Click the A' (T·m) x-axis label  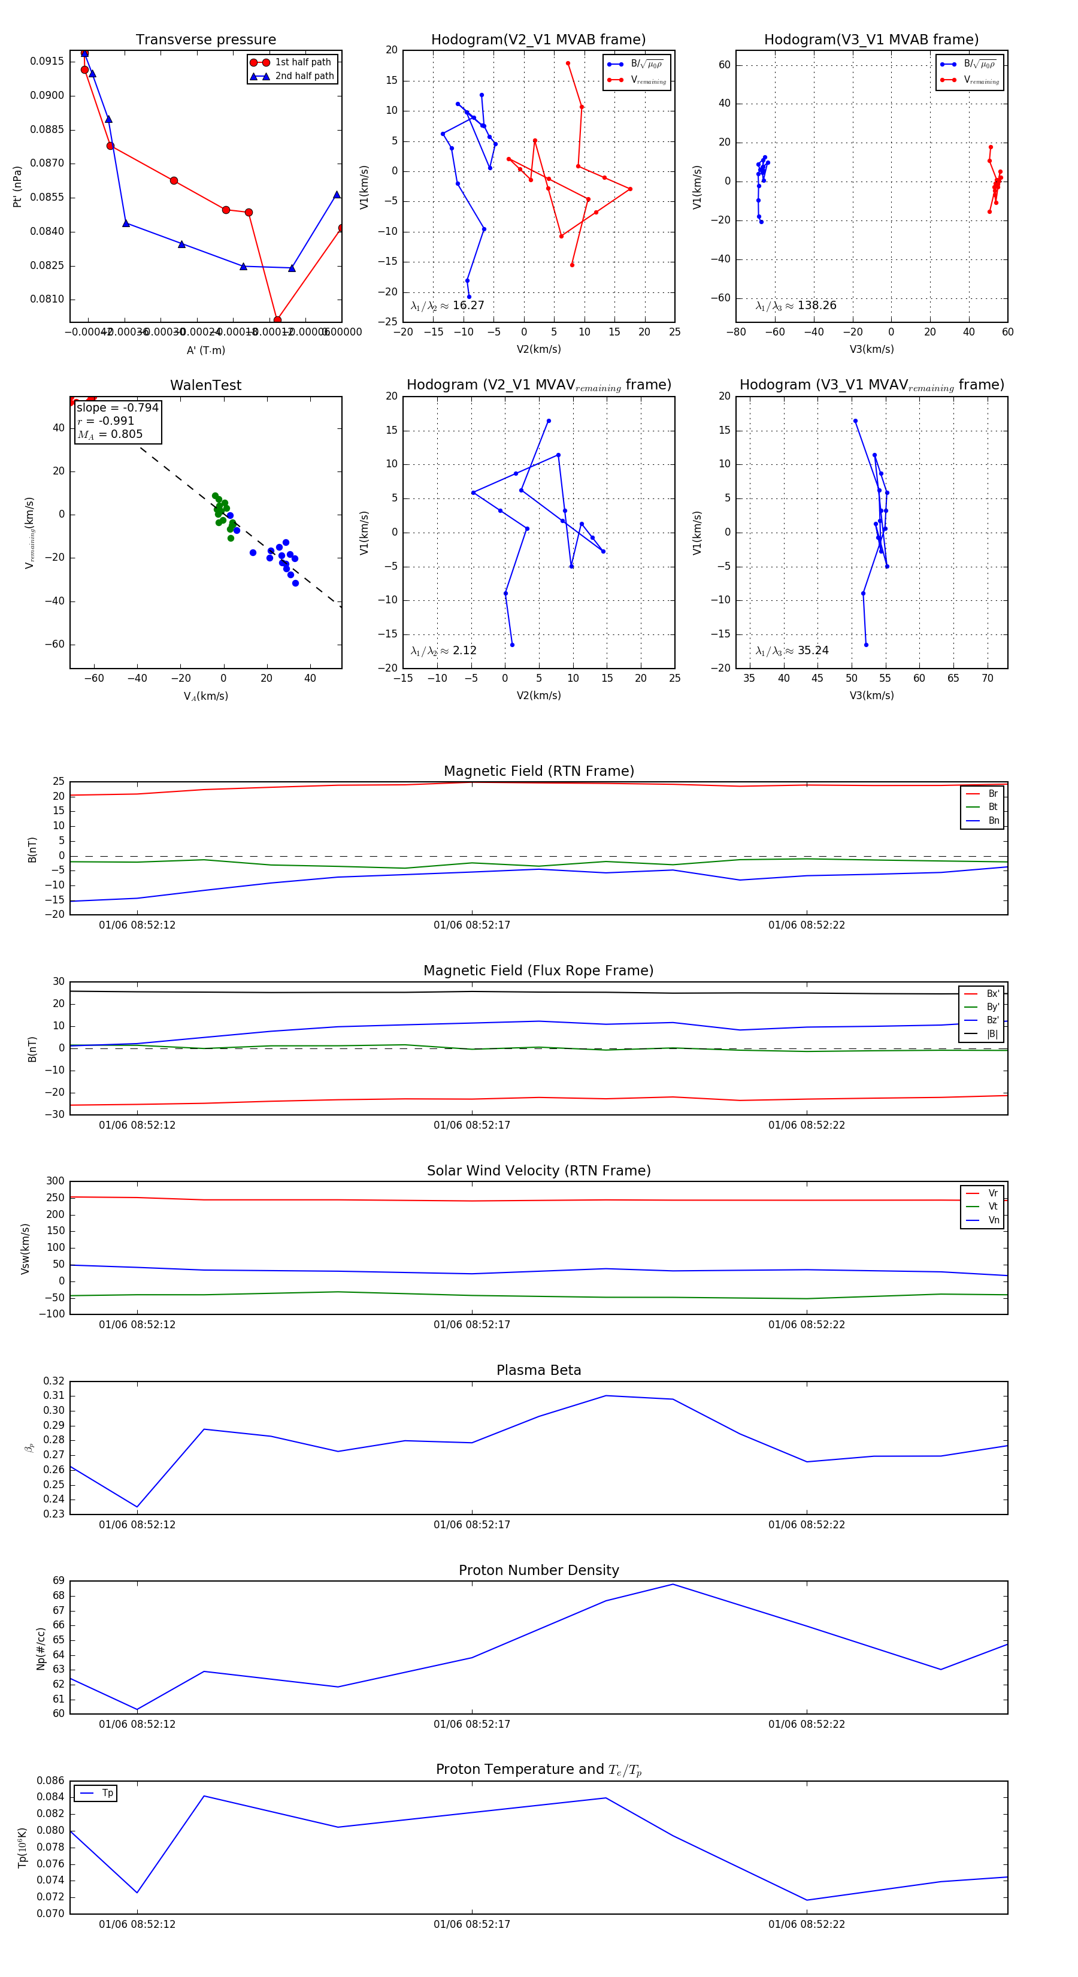tap(205, 350)
